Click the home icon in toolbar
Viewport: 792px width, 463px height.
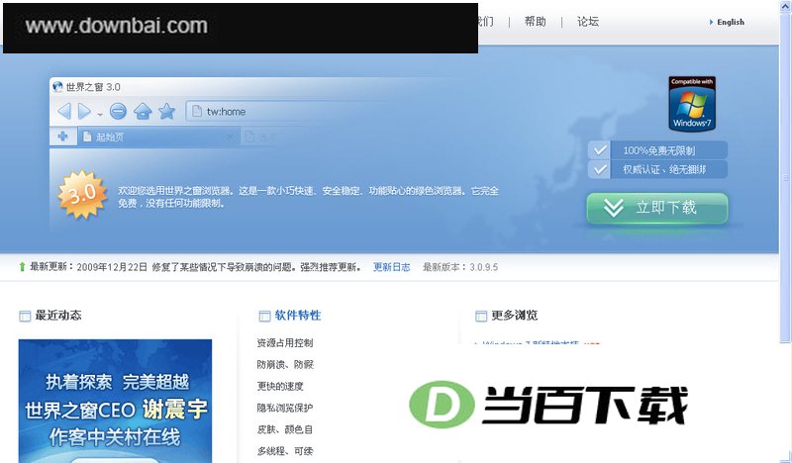pyautogui.click(x=143, y=111)
